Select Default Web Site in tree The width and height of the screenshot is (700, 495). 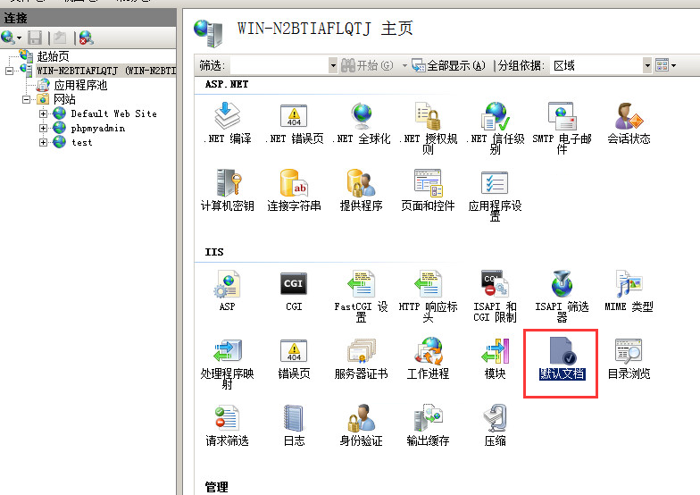[x=114, y=113]
